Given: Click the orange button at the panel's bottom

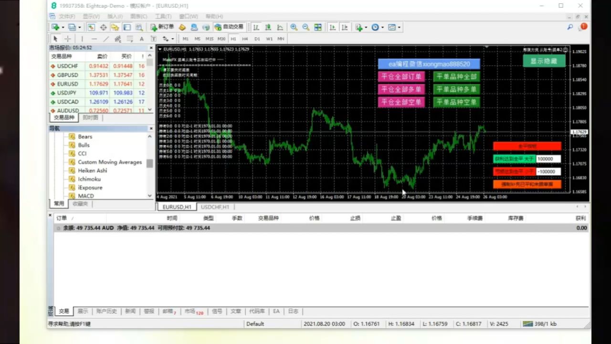Looking at the screenshot, I should pos(527,184).
